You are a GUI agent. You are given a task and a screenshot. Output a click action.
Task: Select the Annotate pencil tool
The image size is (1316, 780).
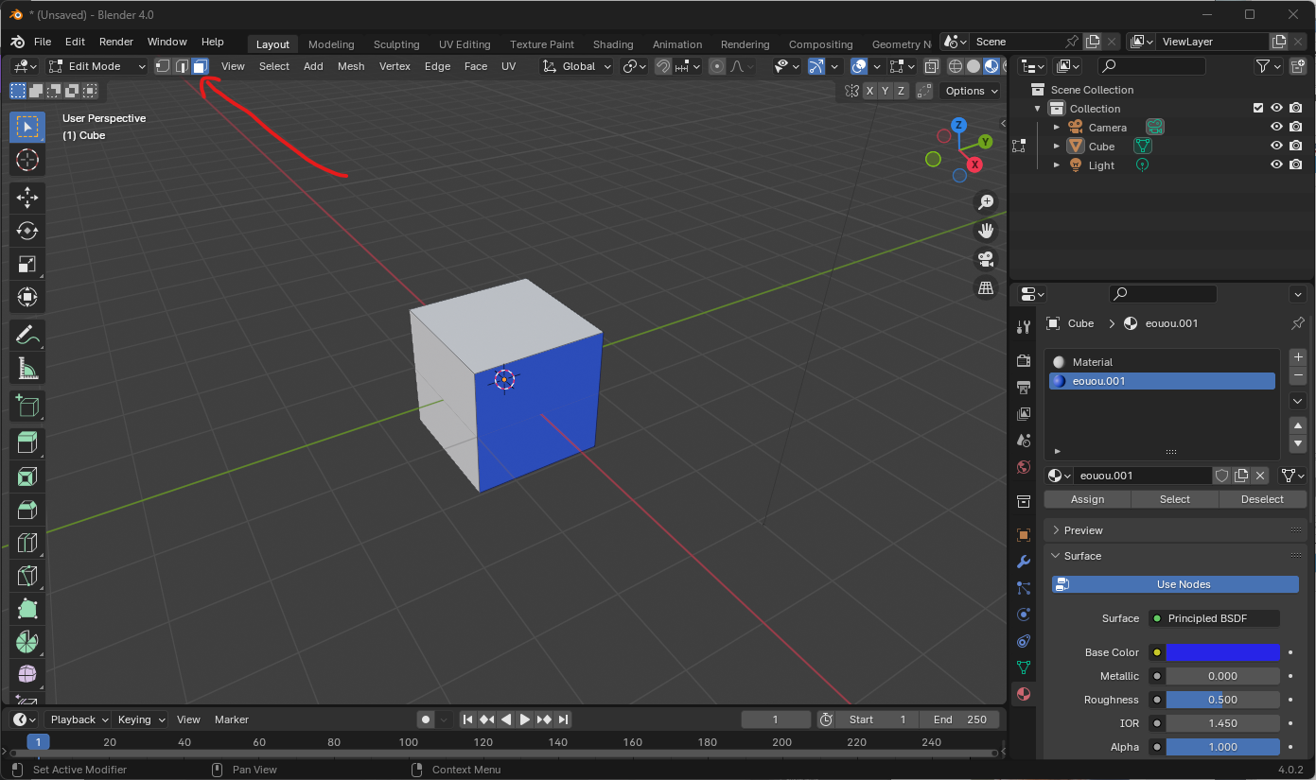click(27, 335)
